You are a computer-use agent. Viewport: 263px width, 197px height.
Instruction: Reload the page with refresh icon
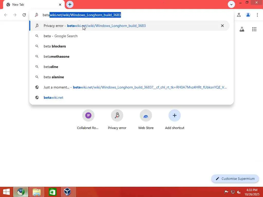24,15
